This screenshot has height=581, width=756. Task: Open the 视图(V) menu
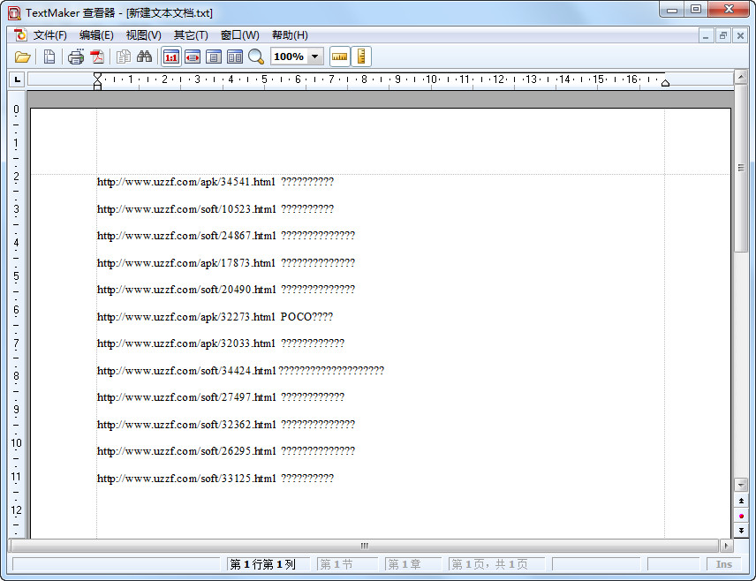(144, 35)
